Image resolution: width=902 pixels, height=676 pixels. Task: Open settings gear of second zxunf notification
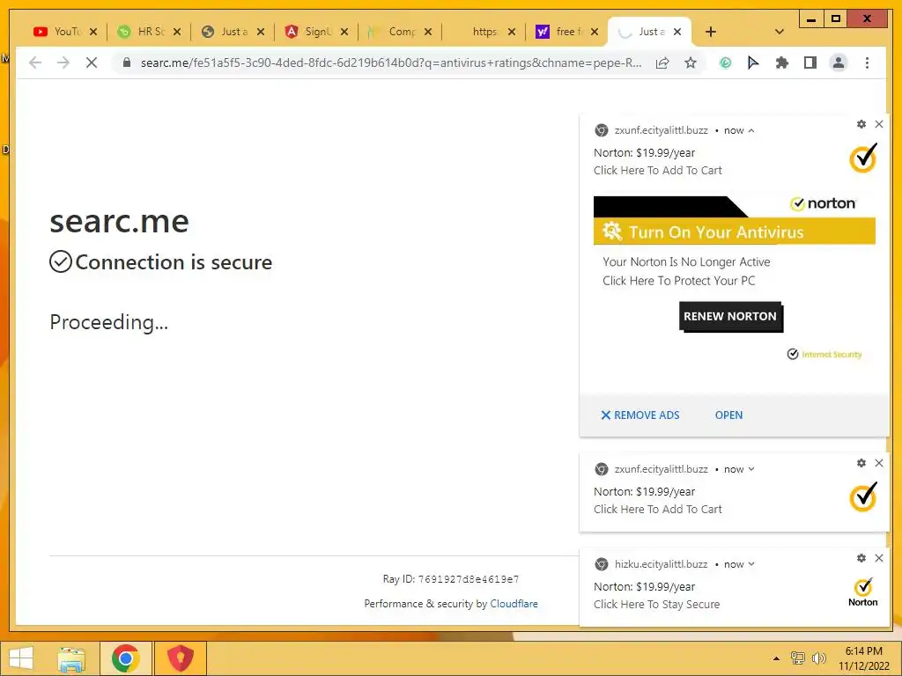click(x=861, y=463)
